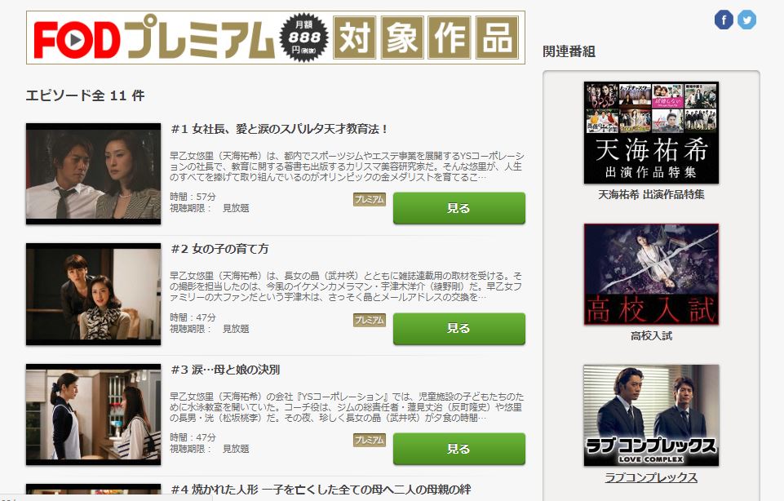This screenshot has width=784, height=501.
Task: Click the プレミアム badge on episode #3
Action: click(x=369, y=440)
